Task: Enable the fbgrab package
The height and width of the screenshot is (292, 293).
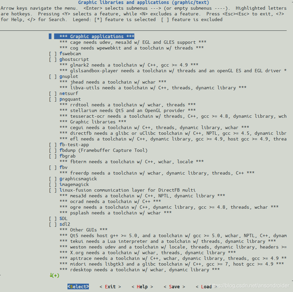Action: coord(53,156)
